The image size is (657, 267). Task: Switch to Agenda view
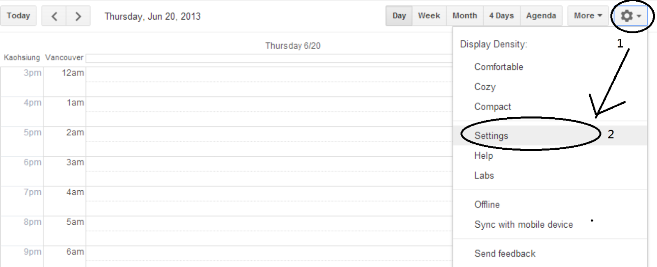[x=541, y=15]
